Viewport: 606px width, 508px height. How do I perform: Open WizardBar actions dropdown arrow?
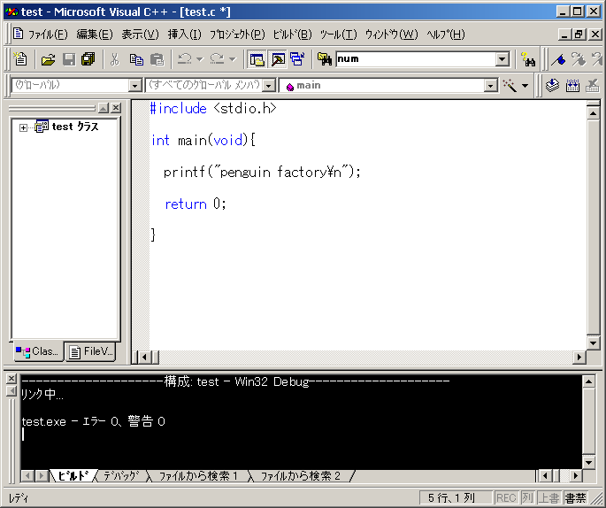pyautogui.click(x=525, y=86)
